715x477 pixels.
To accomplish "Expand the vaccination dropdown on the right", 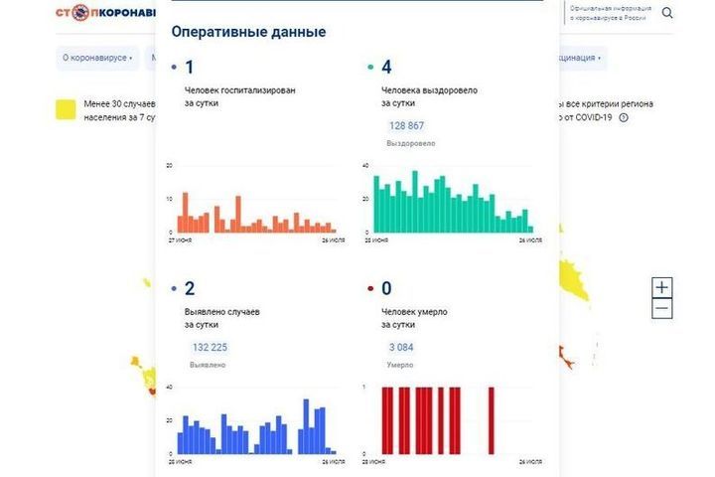I will (x=581, y=58).
